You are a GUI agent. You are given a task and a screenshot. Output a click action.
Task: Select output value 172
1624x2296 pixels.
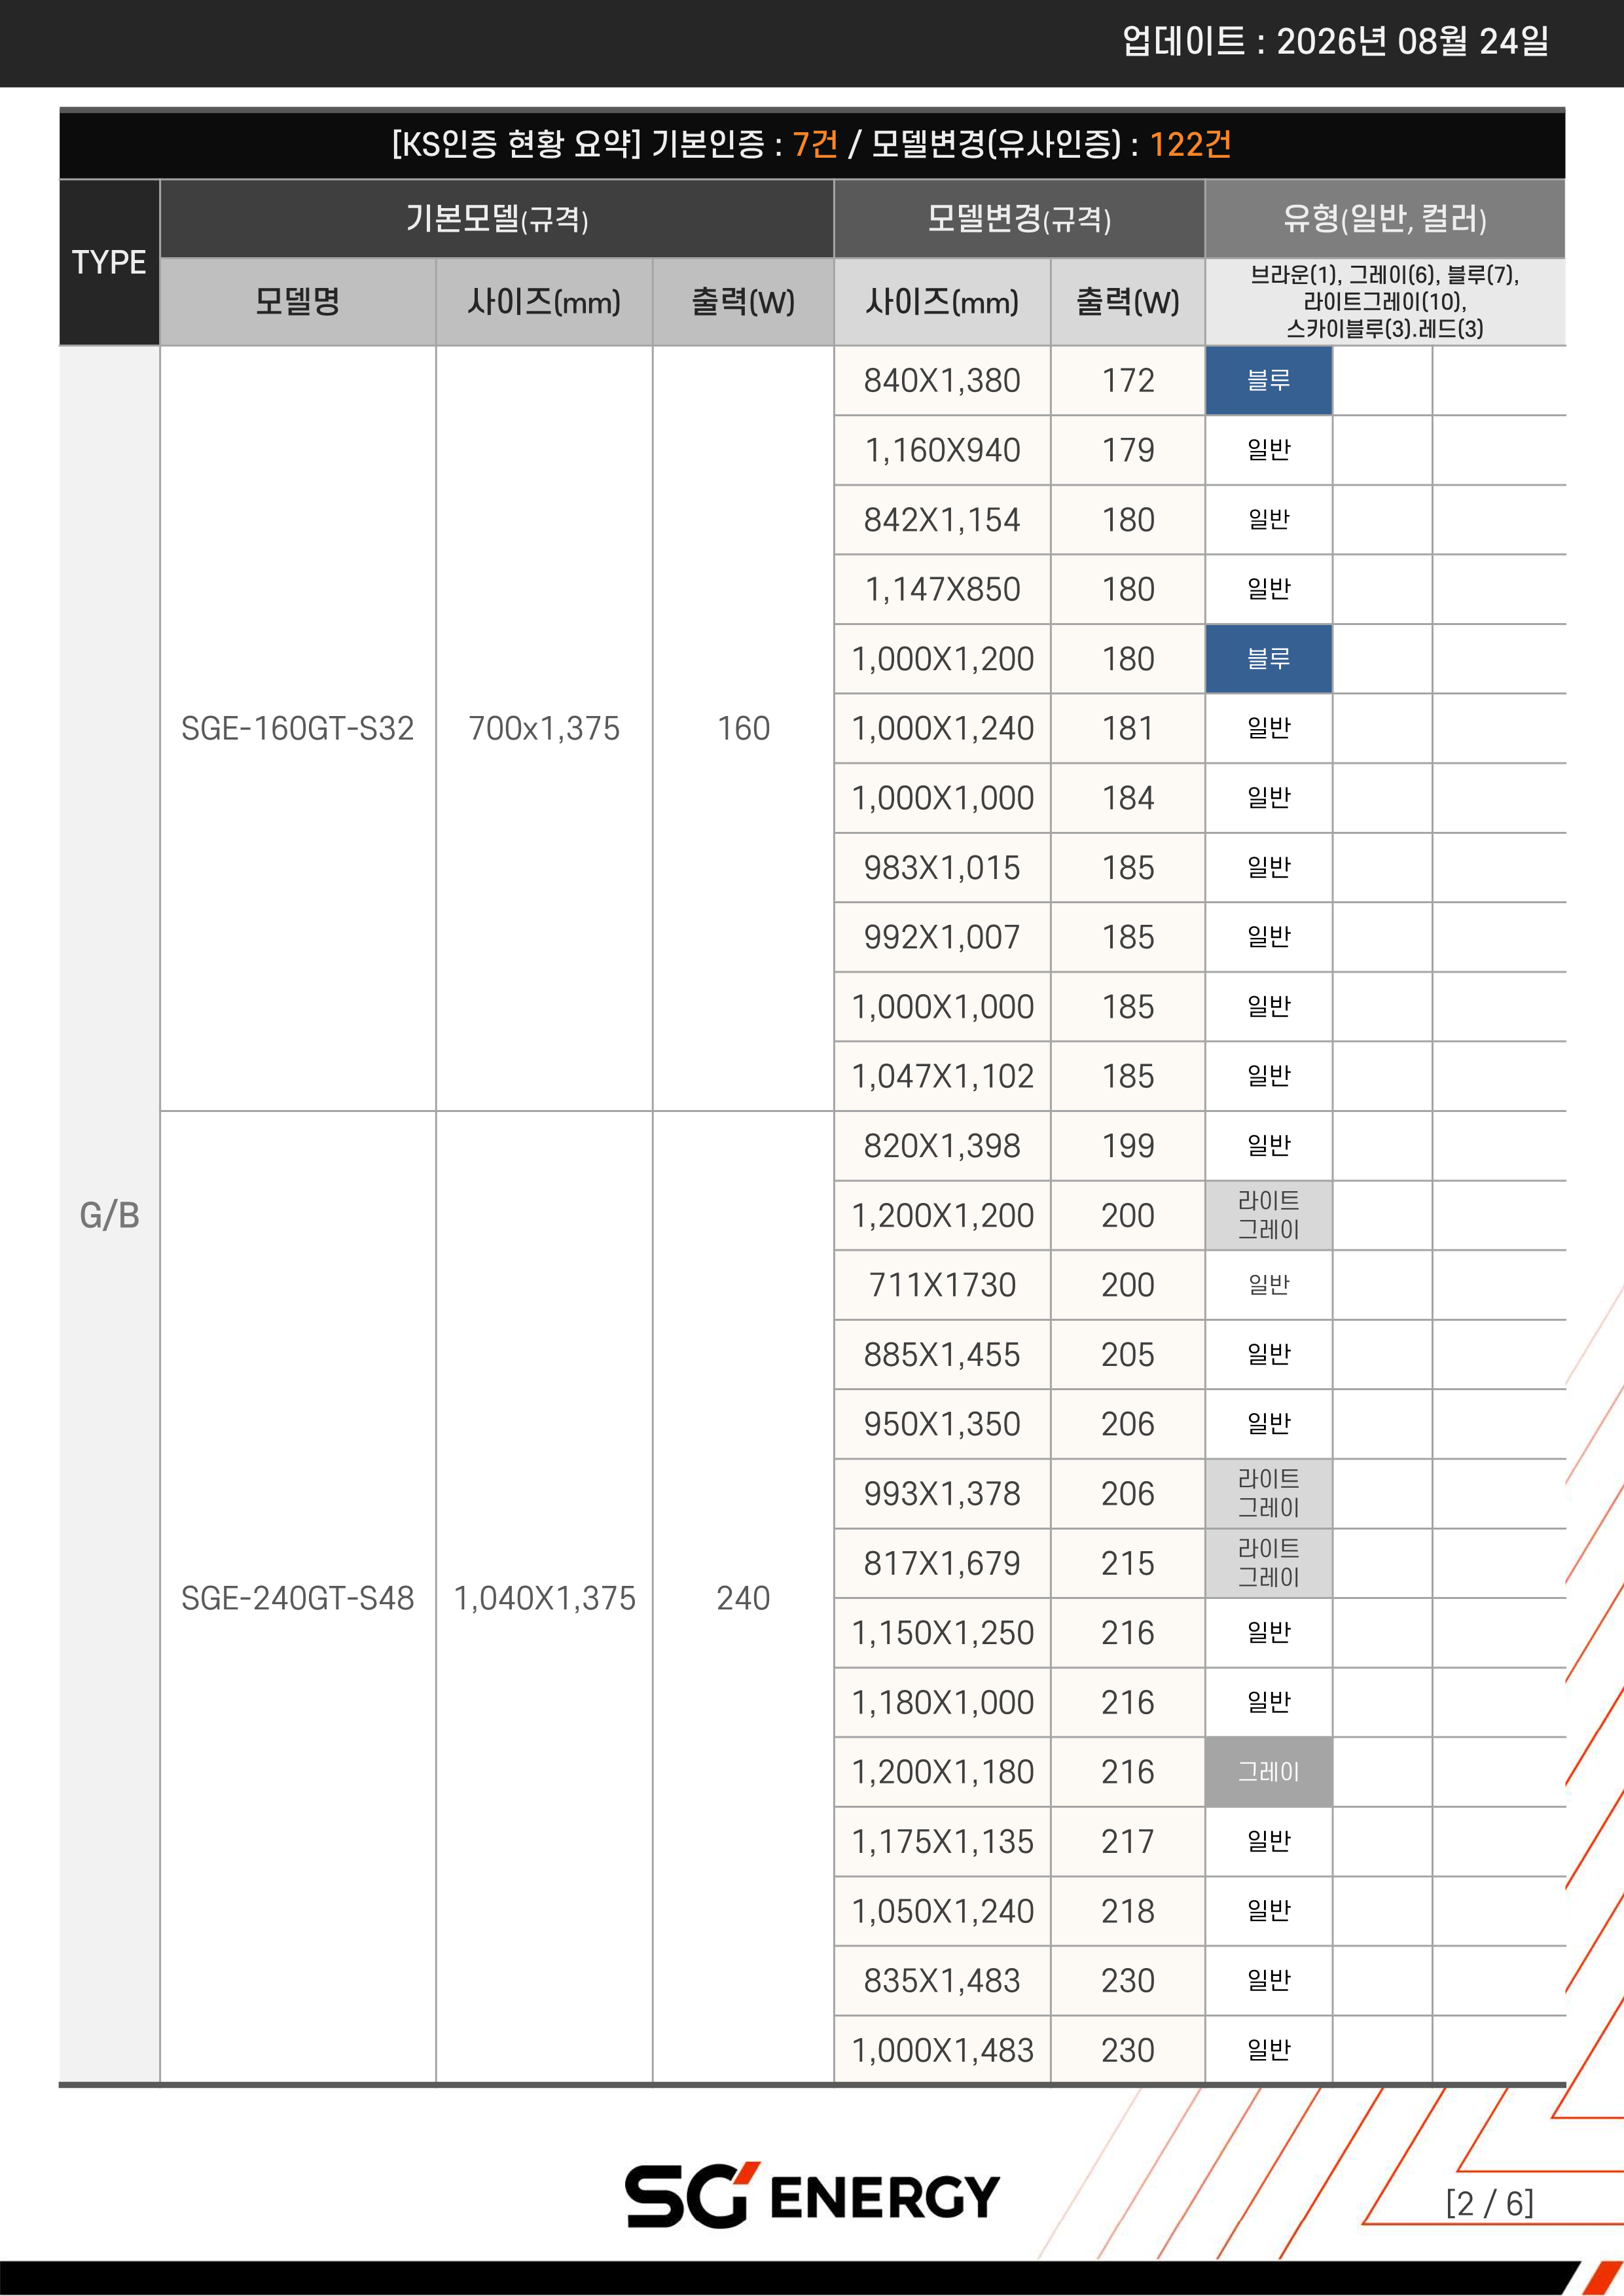click(x=1128, y=381)
